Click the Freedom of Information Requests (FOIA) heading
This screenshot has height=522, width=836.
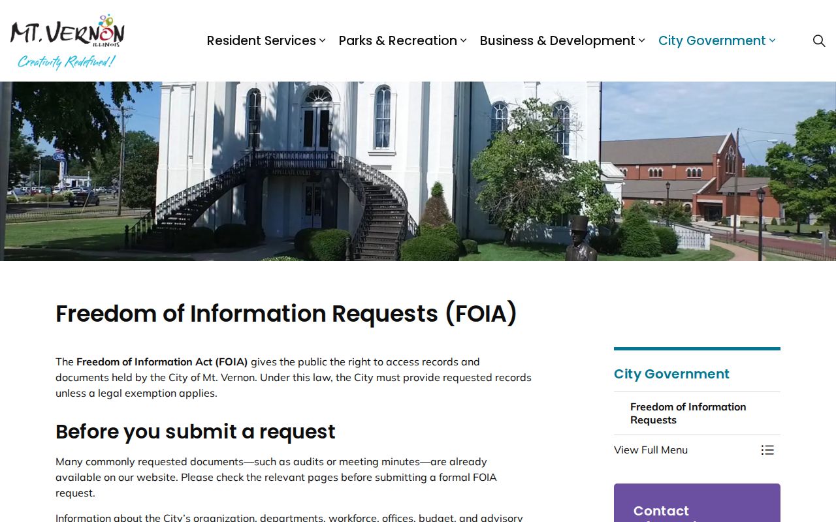286,313
